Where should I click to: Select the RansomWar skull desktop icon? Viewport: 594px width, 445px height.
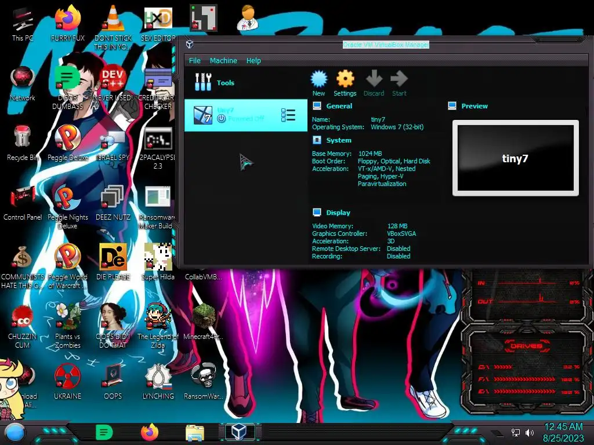pyautogui.click(x=204, y=381)
